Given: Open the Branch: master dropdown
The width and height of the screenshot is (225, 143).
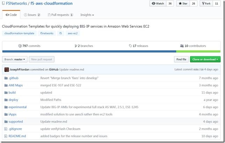Looking at the screenshot, I should [15, 59].
